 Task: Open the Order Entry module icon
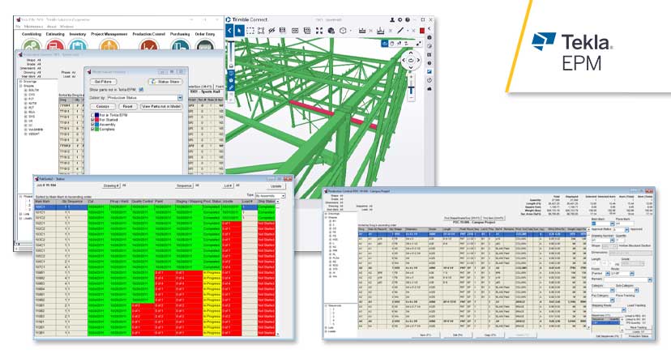[204, 45]
